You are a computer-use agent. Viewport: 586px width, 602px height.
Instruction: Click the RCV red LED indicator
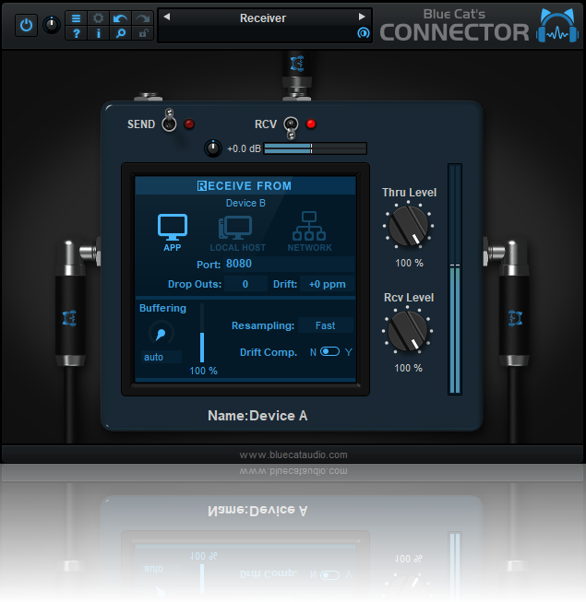(x=311, y=124)
